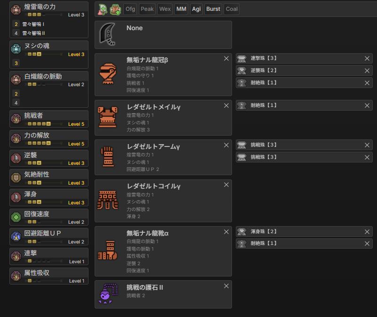Viewport: 377px width, 317px height.
Task: Toggle the Agi buff button
Action: tap(196, 9)
